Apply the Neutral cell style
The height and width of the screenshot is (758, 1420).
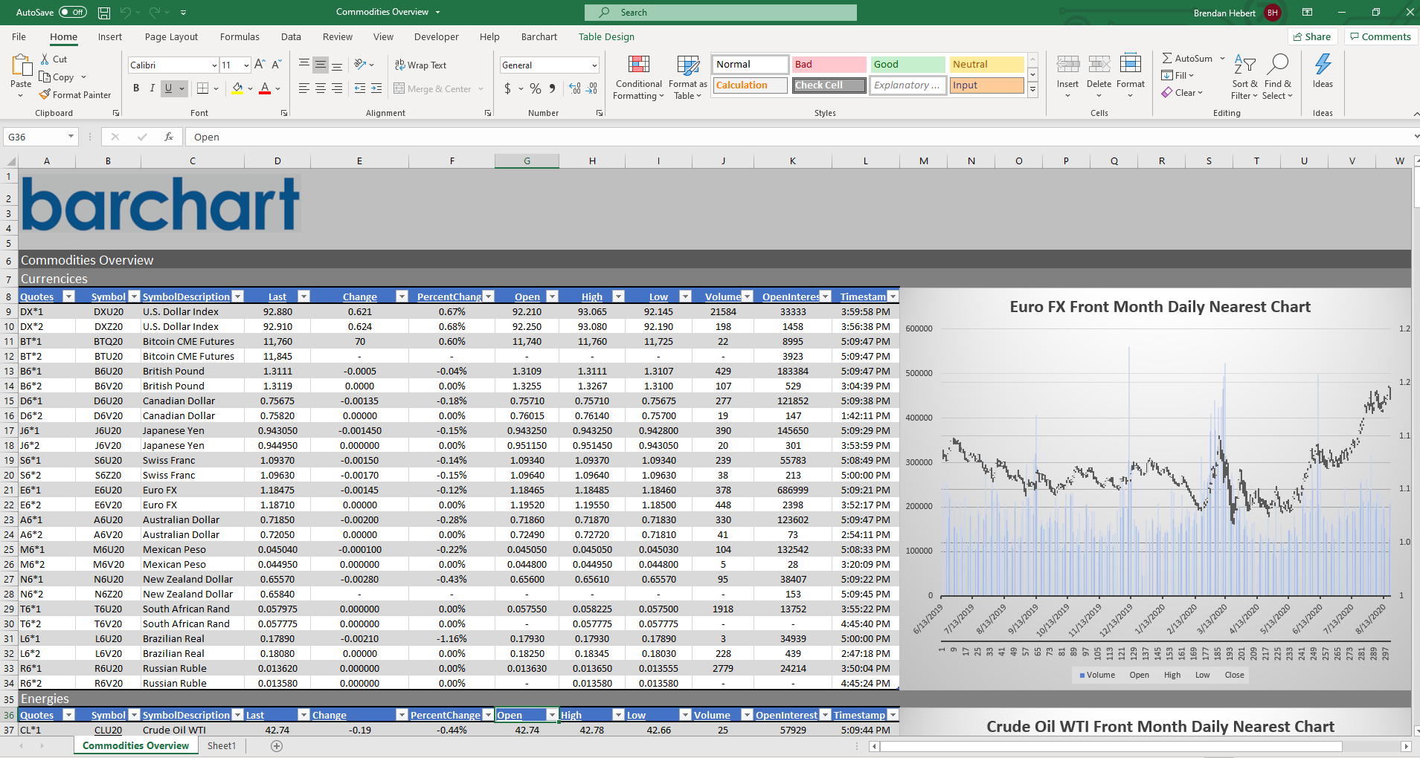coord(986,65)
